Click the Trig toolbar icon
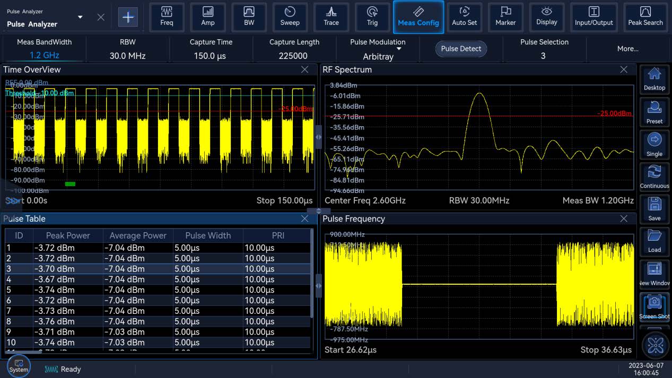This screenshot has width=672, height=378. 372,17
